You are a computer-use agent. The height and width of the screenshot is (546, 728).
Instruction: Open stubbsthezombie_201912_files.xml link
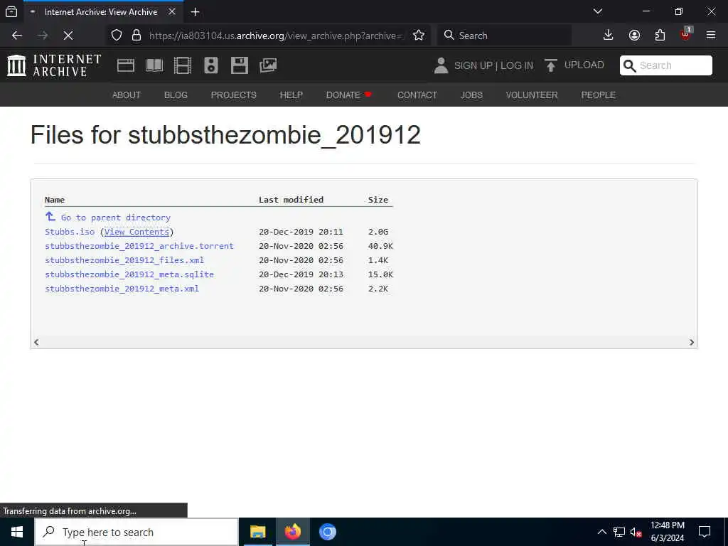[124, 260]
